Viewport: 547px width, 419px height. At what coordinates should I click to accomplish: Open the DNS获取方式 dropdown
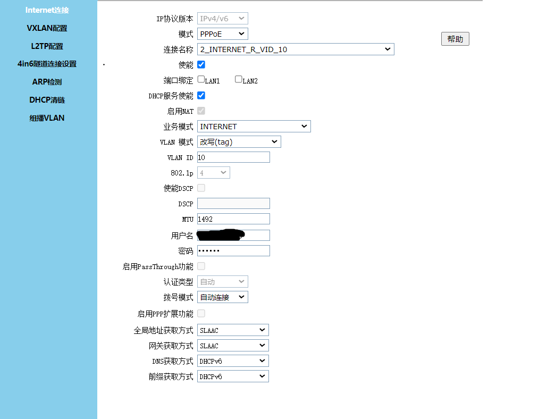pos(233,361)
